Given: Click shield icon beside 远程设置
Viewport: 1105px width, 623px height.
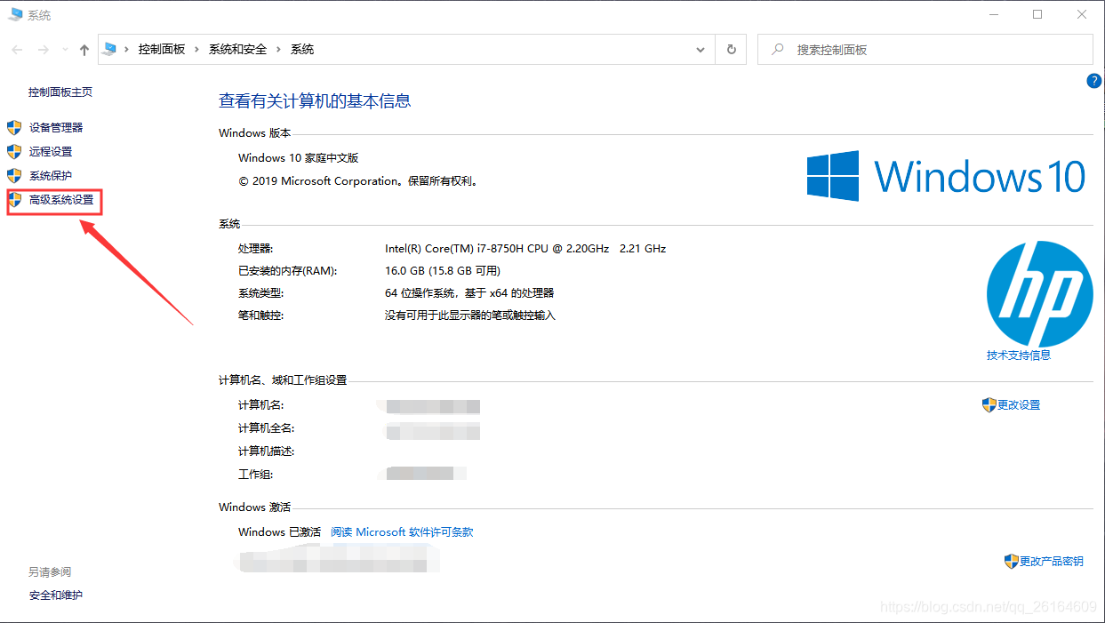Looking at the screenshot, I should coord(14,152).
